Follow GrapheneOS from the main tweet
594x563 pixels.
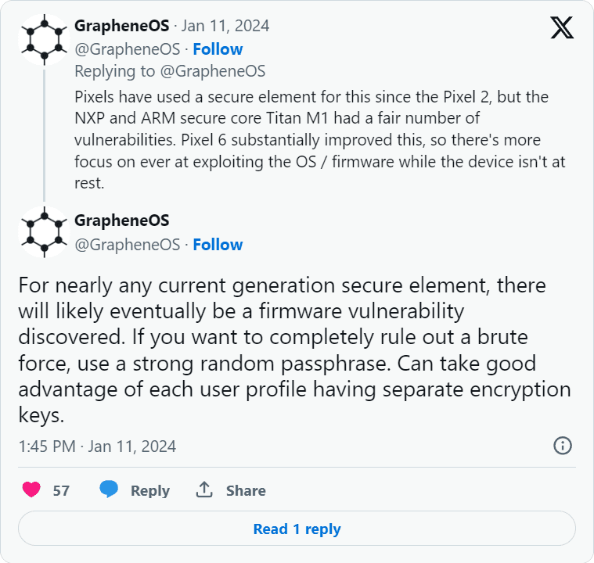(x=218, y=244)
